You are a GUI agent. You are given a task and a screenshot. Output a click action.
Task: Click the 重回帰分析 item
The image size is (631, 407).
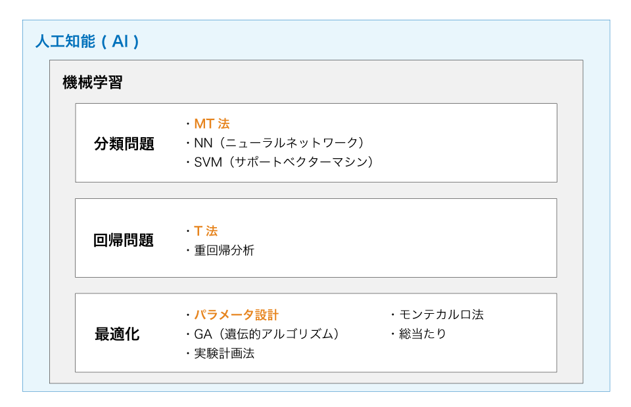coord(224,250)
